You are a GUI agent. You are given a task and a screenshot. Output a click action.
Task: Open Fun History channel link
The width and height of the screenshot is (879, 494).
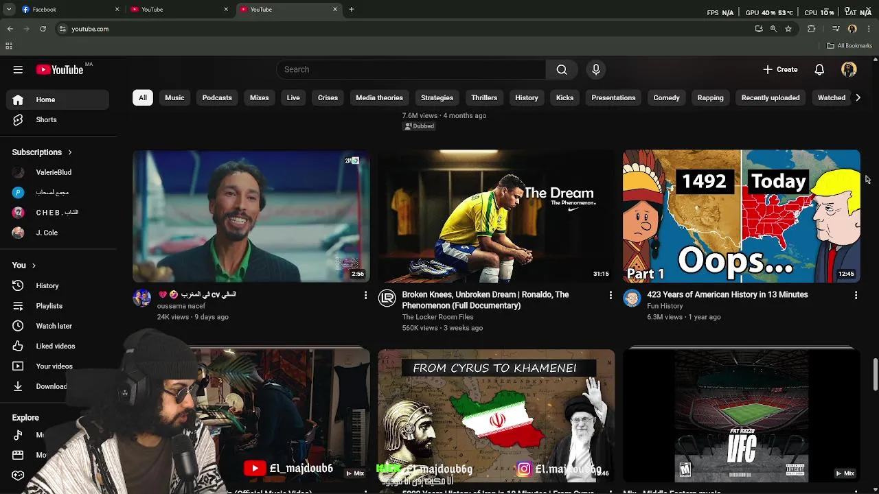665,306
